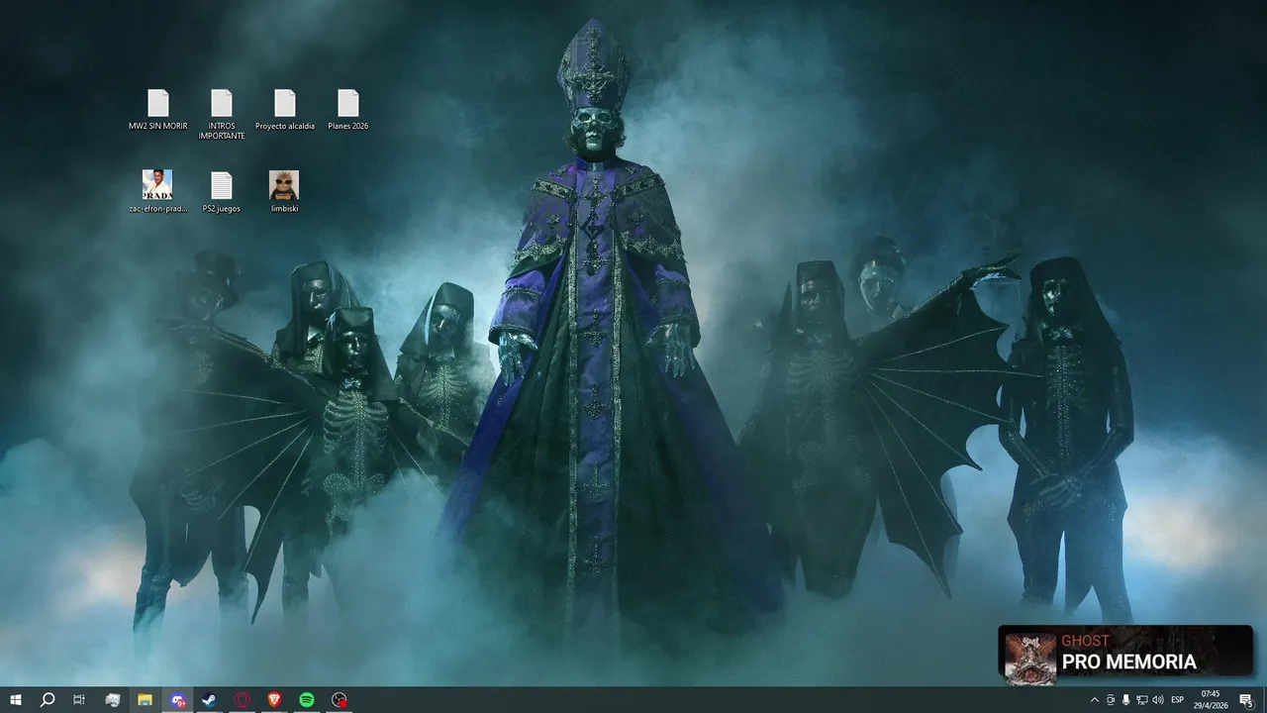Select the INTROS IMPORTANTE file icon
This screenshot has width=1267, height=713.
point(222,103)
